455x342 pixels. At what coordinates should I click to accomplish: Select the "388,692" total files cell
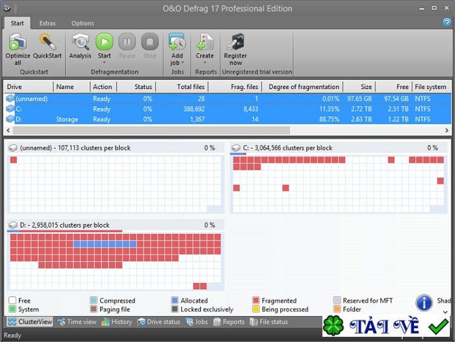(x=194, y=109)
